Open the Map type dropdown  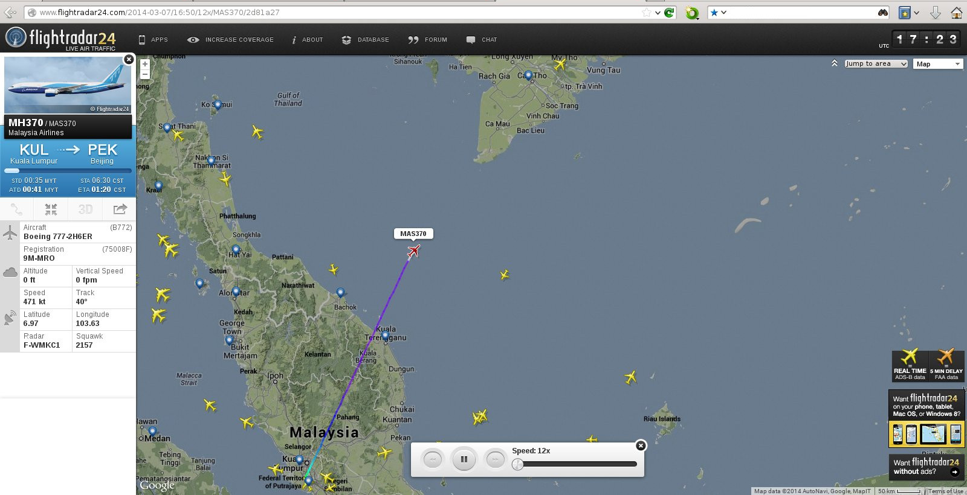click(938, 64)
